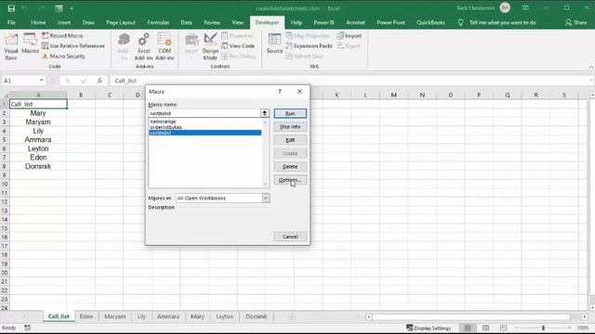Start Record Macro
Viewport: 595px width, 334px height.
(x=62, y=35)
